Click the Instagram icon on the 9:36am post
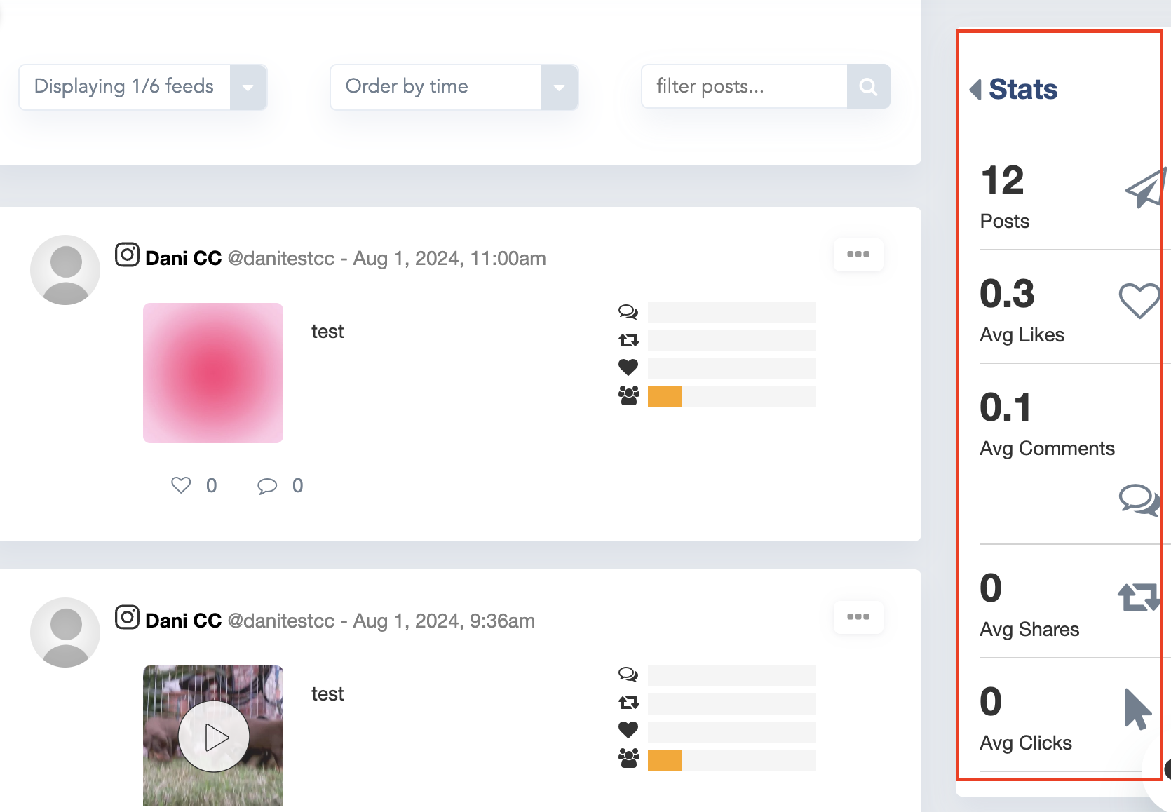 tap(127, 617)
